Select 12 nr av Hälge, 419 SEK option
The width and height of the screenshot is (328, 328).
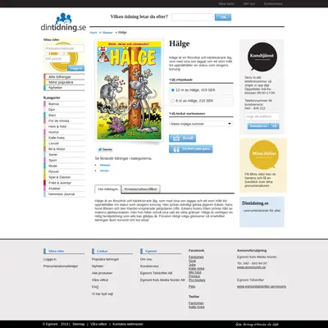coord(172,90)
